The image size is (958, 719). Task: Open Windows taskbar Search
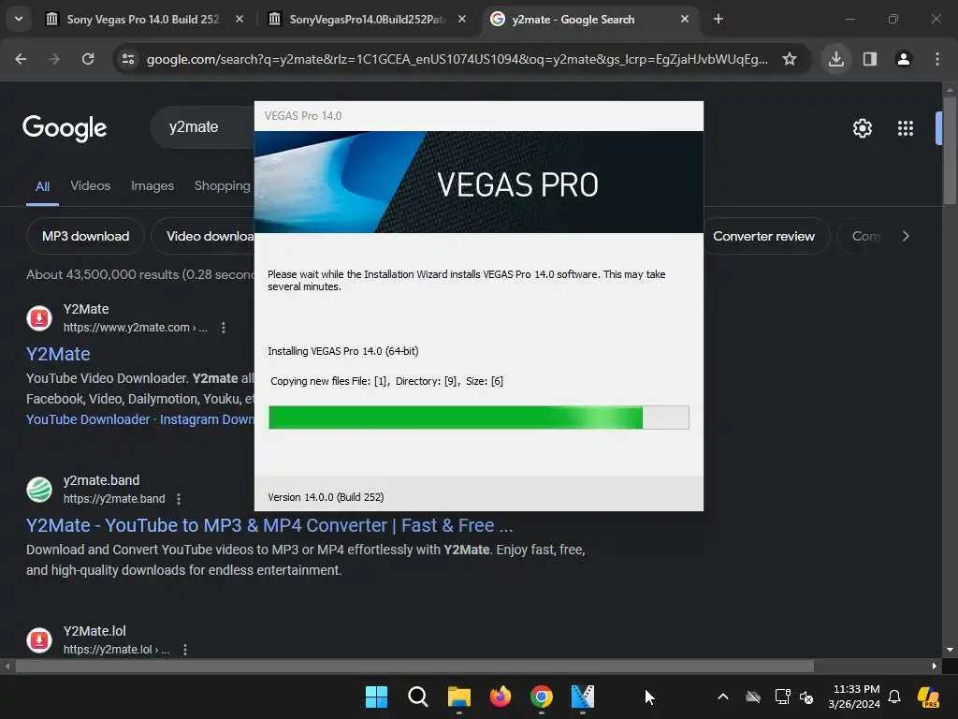[x=418, y=697]
